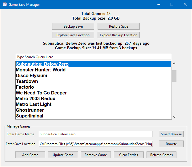
Task: Close the Game Save Manager window
Action: point(185,4)
